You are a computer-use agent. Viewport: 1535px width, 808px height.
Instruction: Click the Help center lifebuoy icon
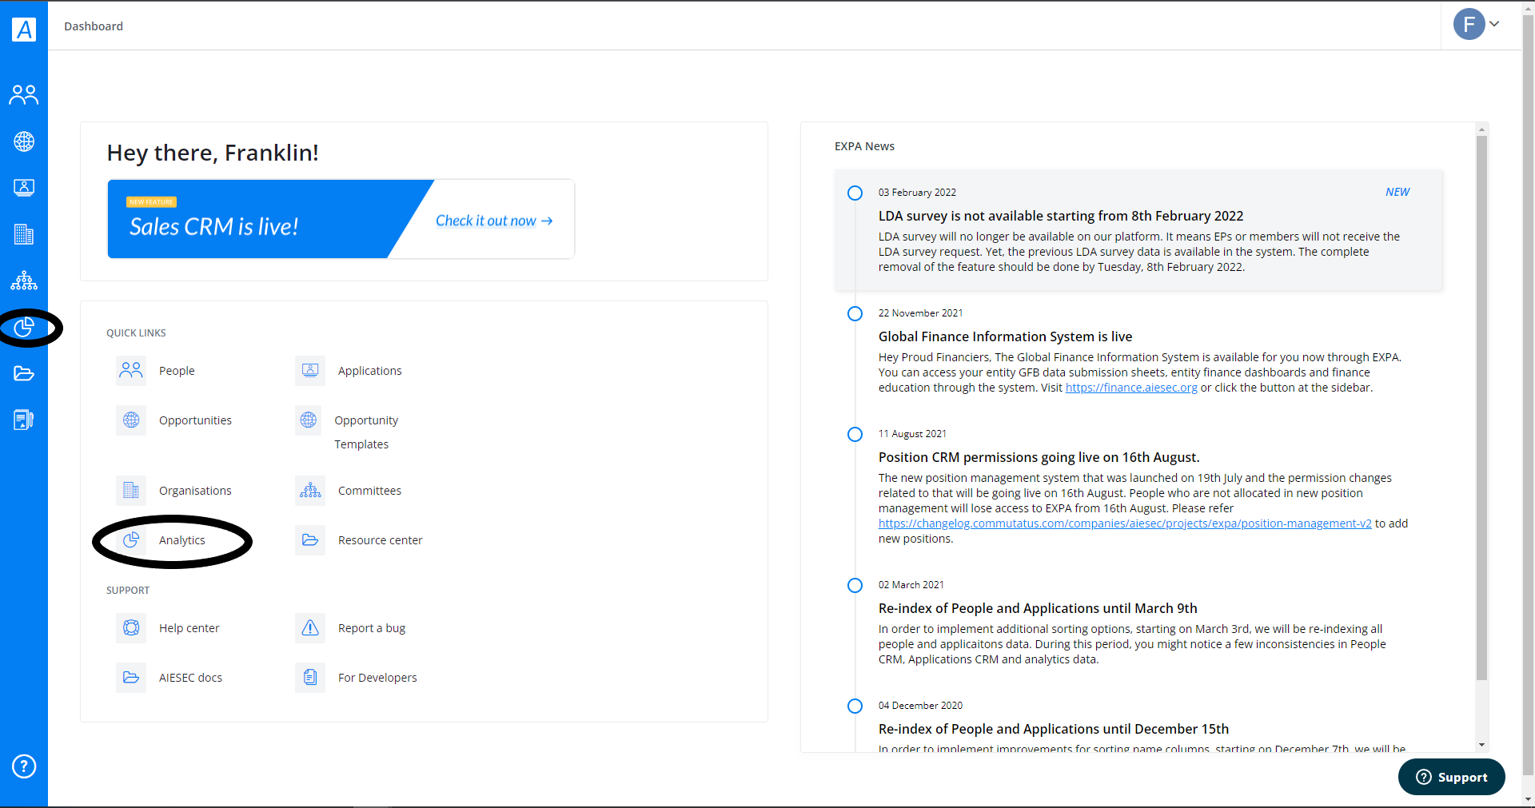[131, 628]
